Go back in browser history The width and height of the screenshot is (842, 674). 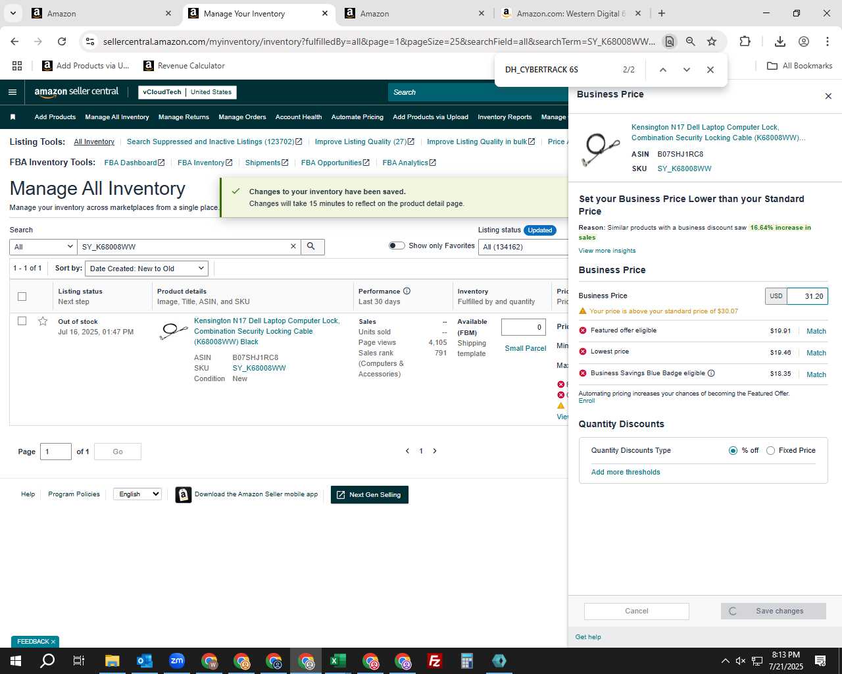[14, 41]
